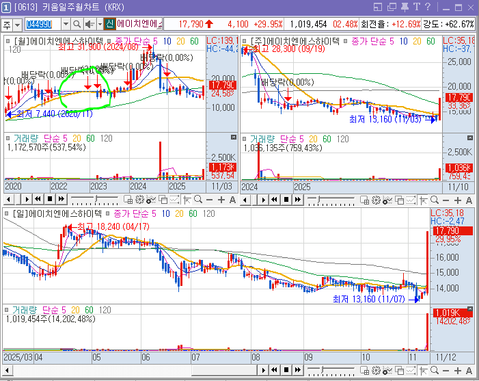
Task: Click monthly chart scroll-left arrow button
Action: pyautogui.click(x=9, y=199)
